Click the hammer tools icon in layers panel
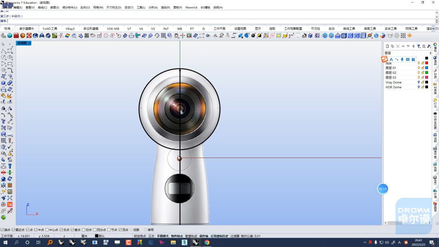The height and width of the screenshot is (247, 439). pos(429,46)
